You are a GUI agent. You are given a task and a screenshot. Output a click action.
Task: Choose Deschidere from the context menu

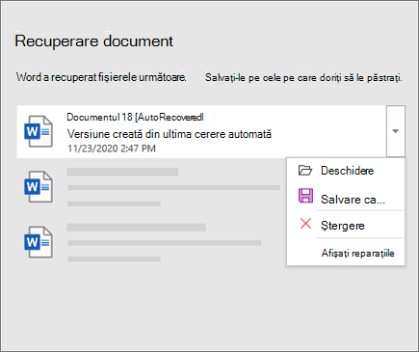point(347,171)
